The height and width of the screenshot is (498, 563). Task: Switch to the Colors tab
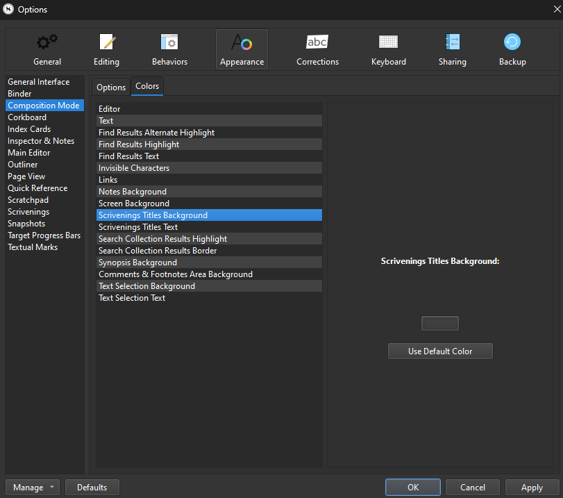pos(147,86)
